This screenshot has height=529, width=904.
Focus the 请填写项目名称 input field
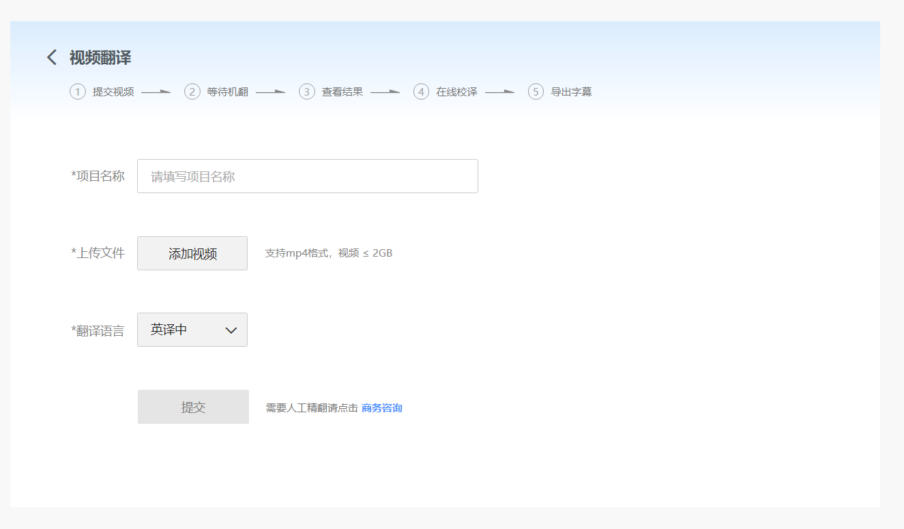click(x=307, y=177)
